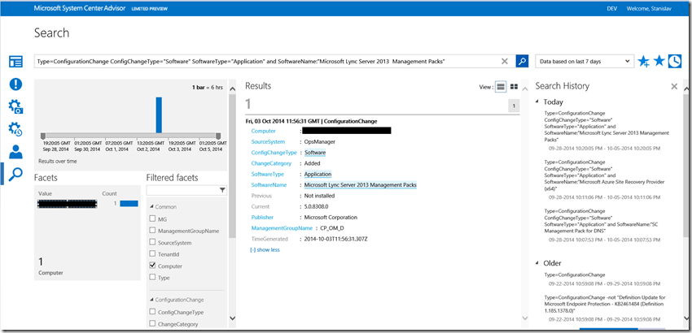Screen dimensions: 692x333
Task: Collapse the Common facets group
Action: [150, 206]
